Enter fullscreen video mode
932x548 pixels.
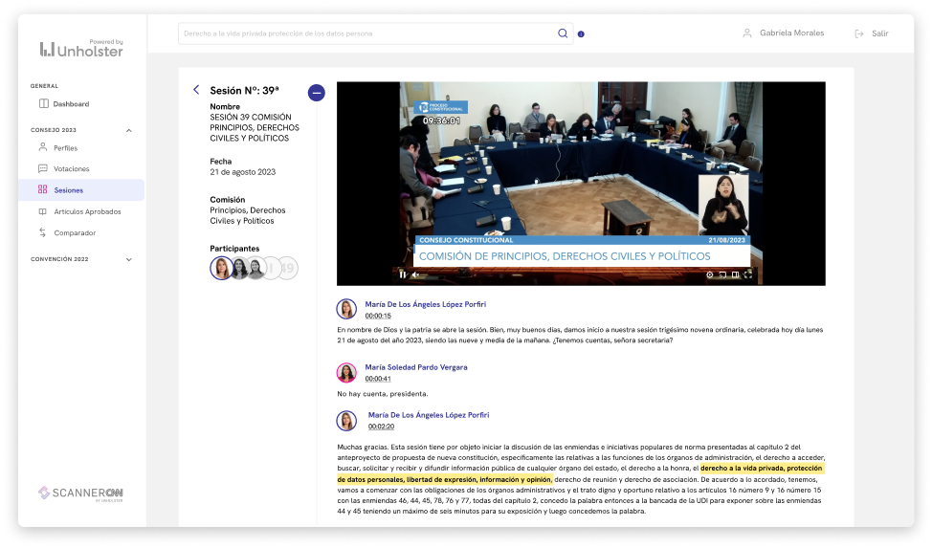click(x=747, y=274)
